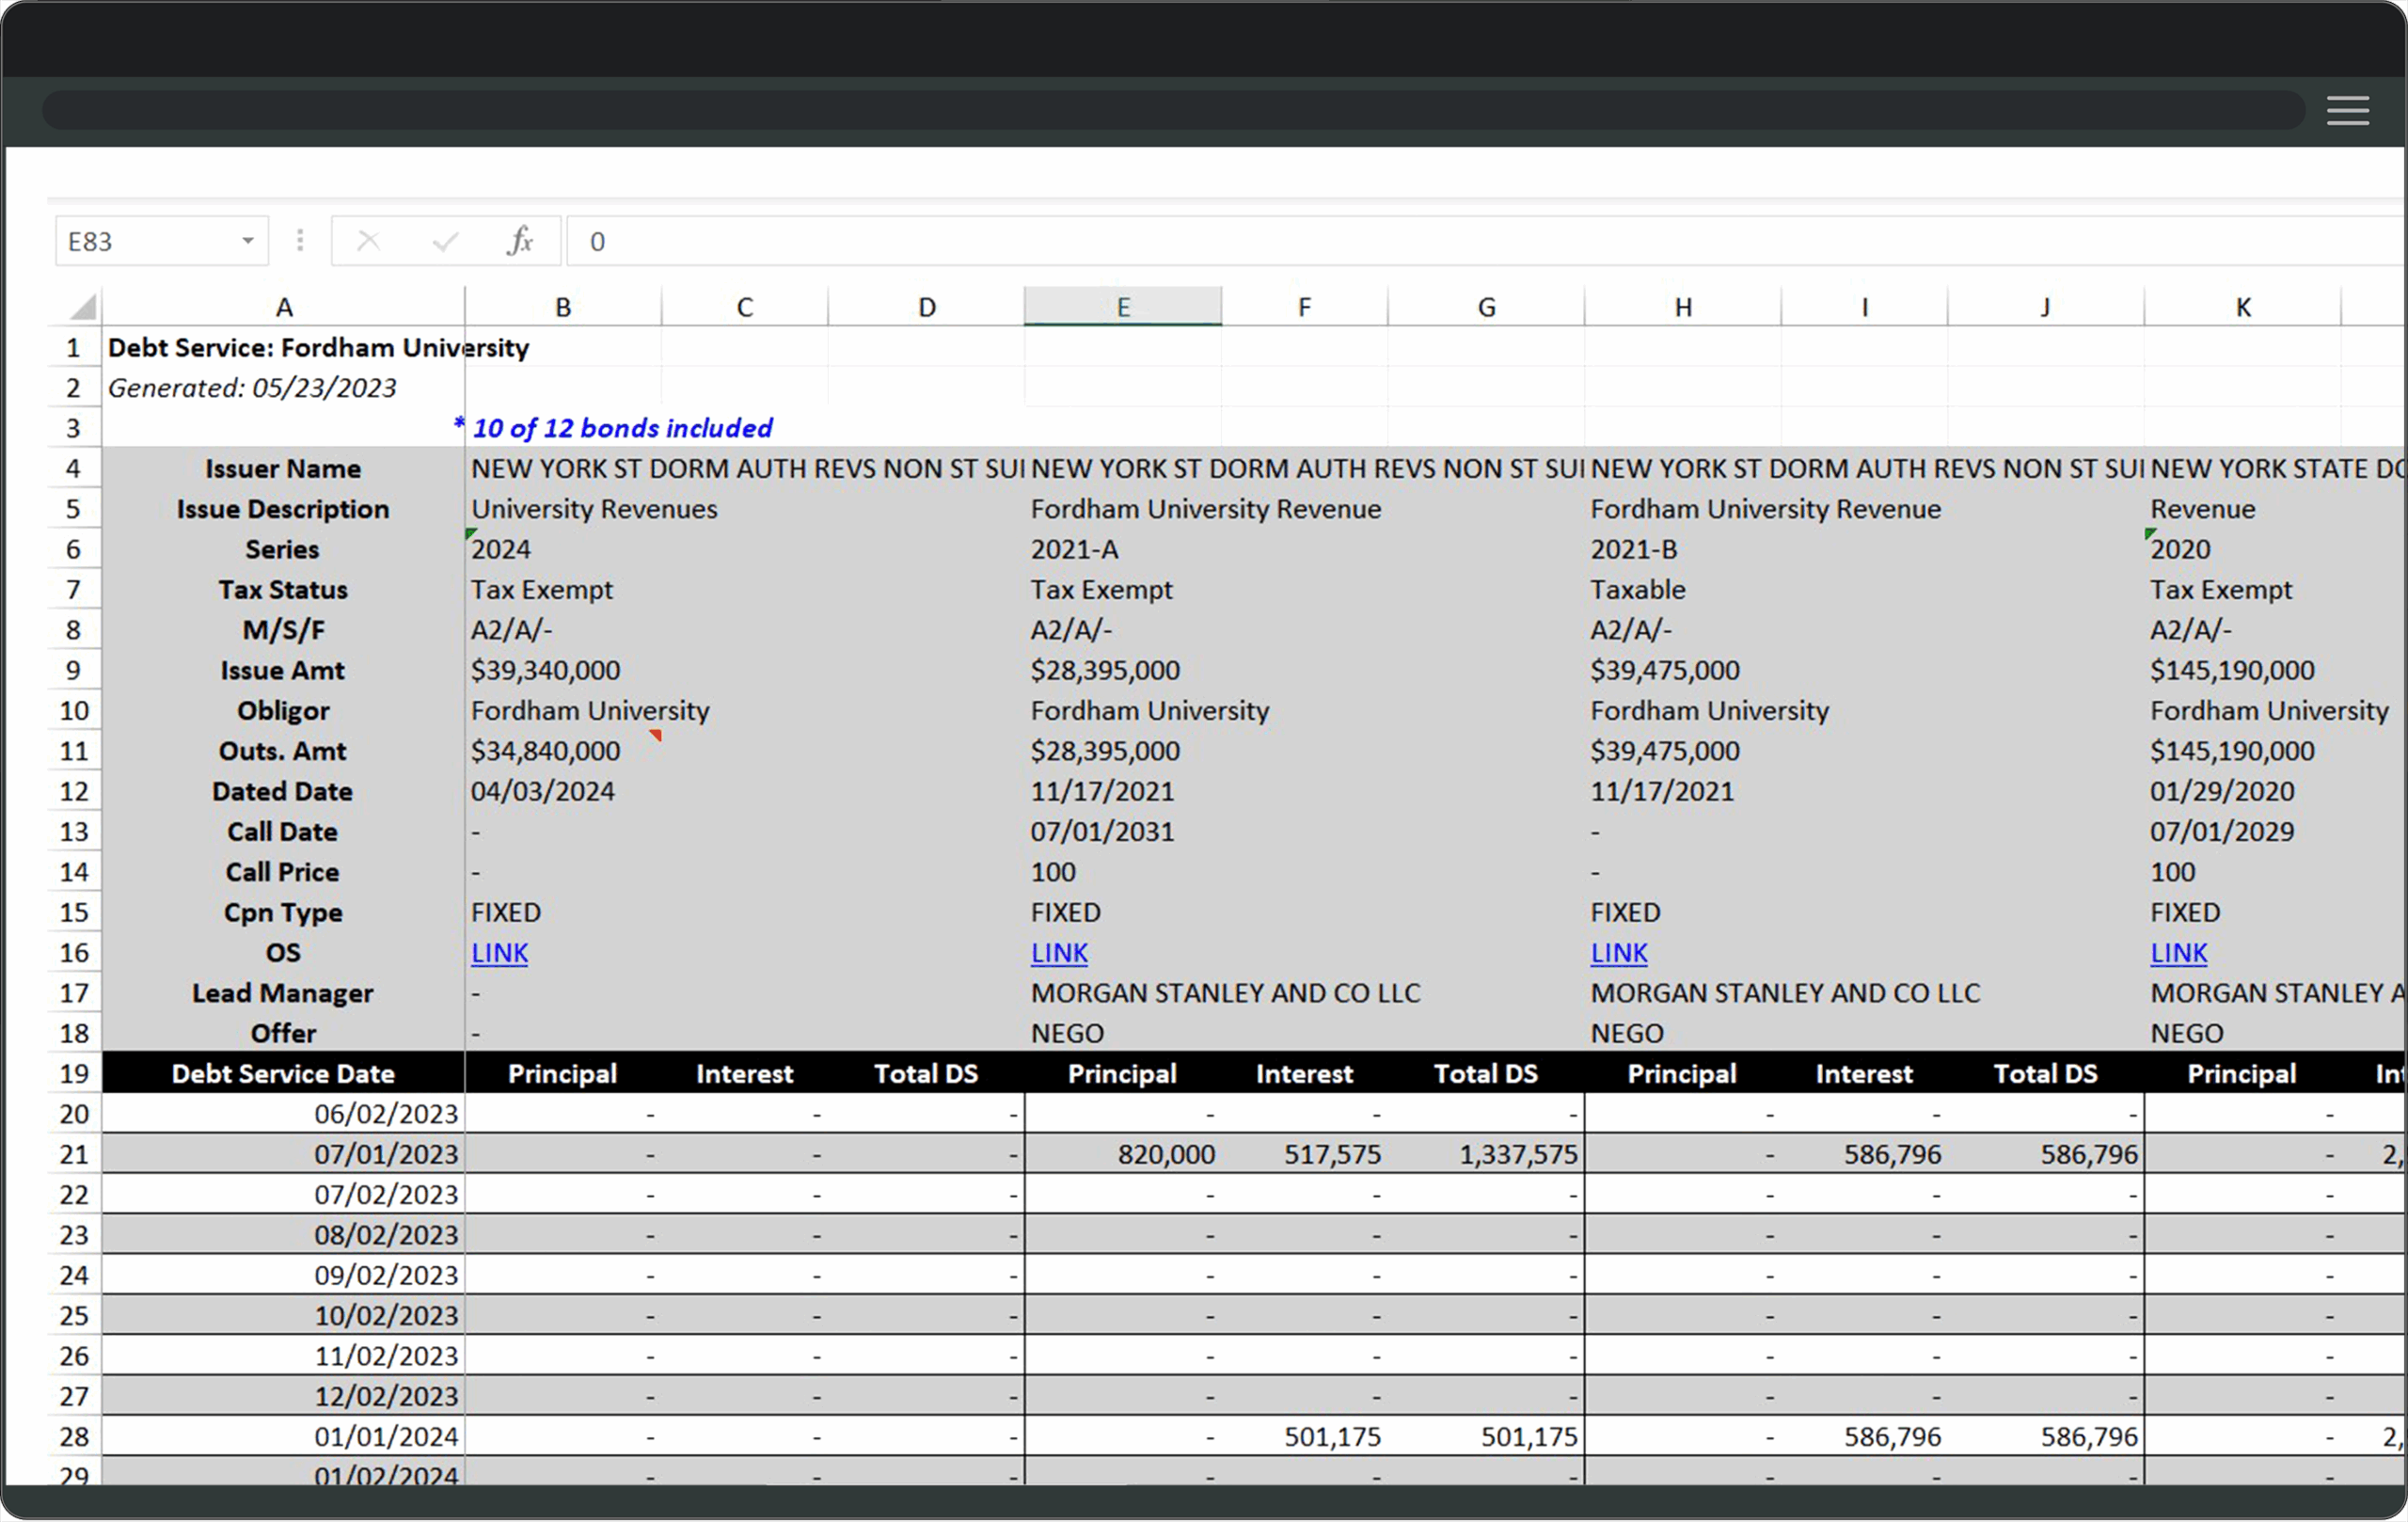Select column E header
The height and width of the screenshot is (1522, 2408).
1122,307
